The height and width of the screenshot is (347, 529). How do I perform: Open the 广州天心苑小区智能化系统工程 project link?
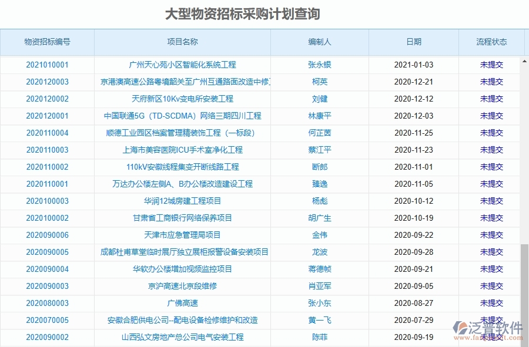(x=183, y=65)
